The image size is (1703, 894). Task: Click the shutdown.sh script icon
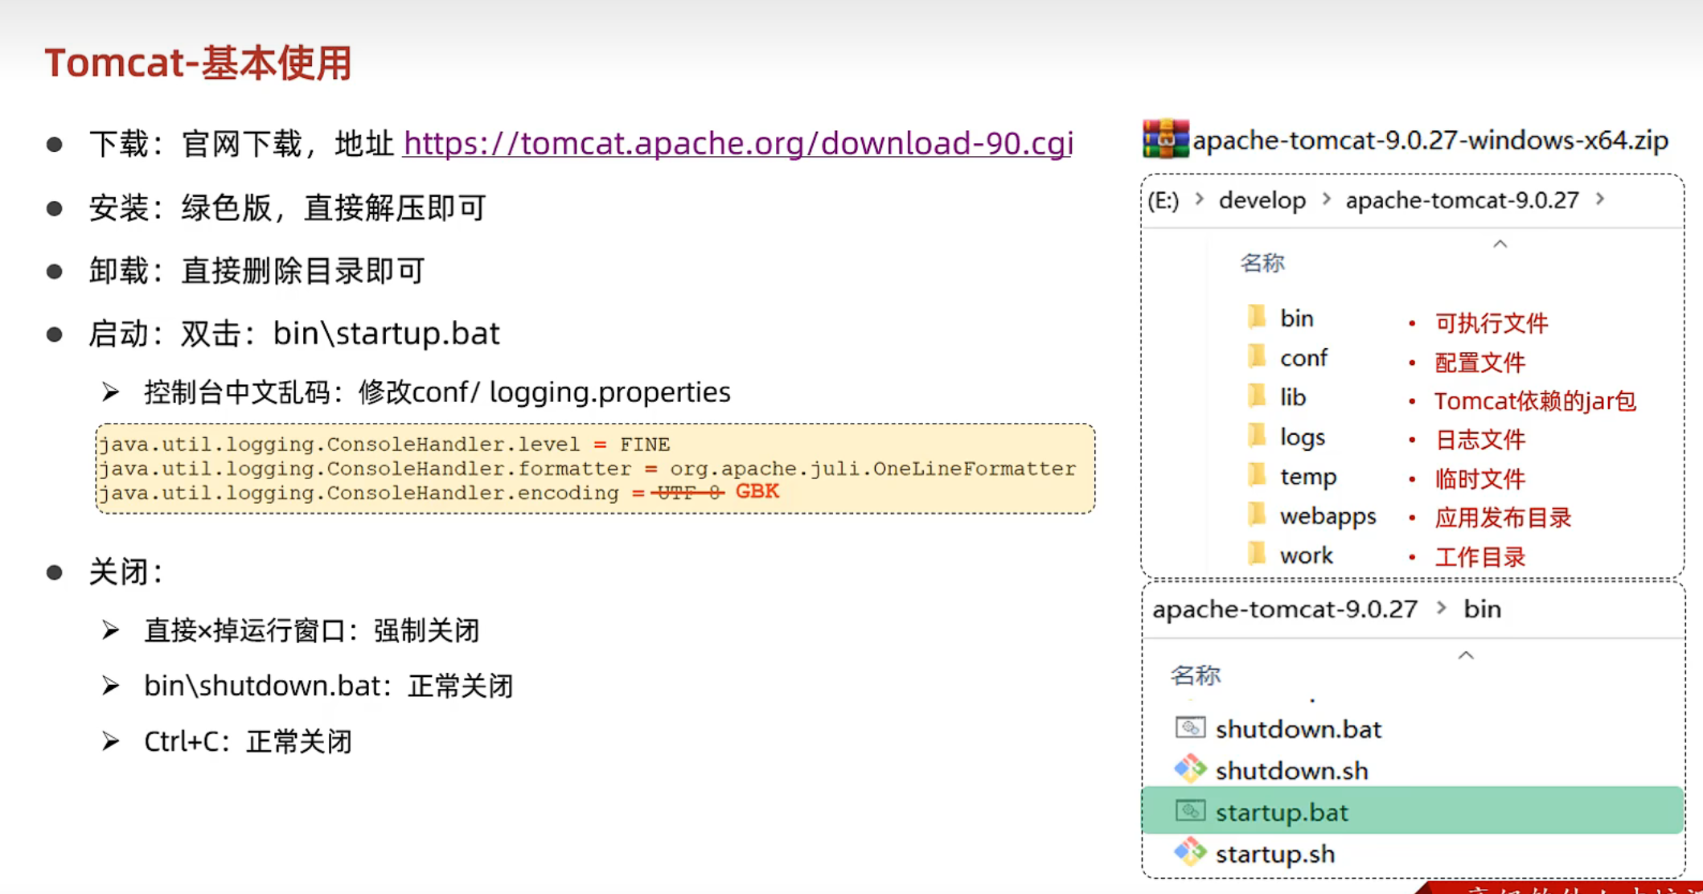[x=1190, y=769]
